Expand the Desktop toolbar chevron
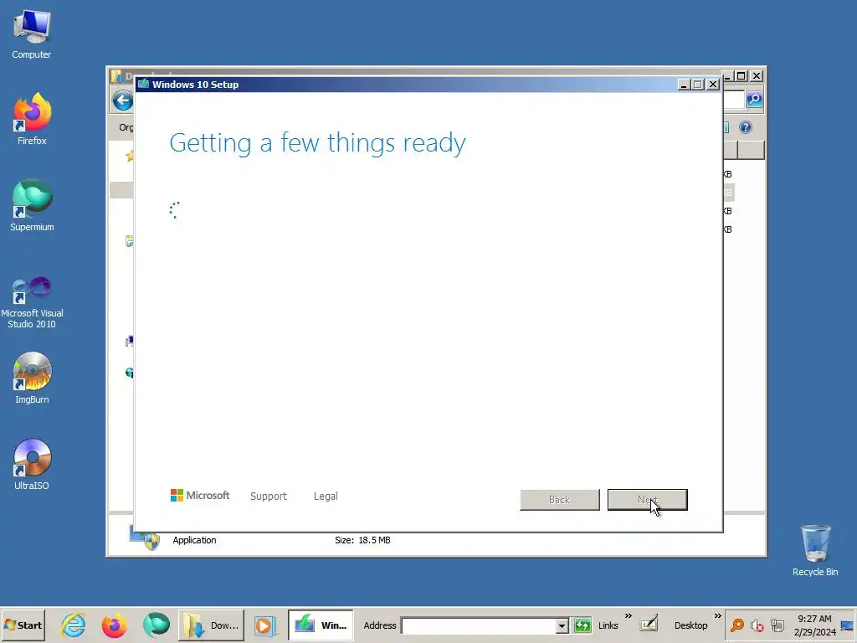The width and height of the screenshot is (857, 643). [717, 616]
